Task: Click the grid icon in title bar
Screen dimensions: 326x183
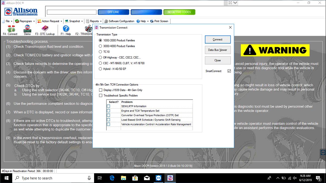Action: point(226,3)
